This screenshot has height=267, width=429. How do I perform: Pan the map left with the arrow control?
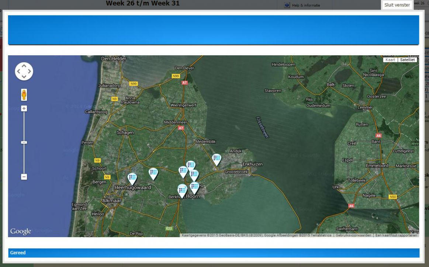pyautogui.click(x=18, y=72)
